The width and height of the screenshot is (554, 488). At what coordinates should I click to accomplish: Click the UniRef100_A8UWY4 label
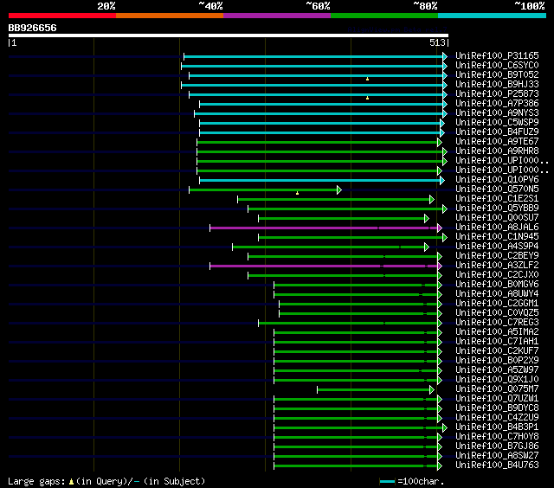click(497, 294)
